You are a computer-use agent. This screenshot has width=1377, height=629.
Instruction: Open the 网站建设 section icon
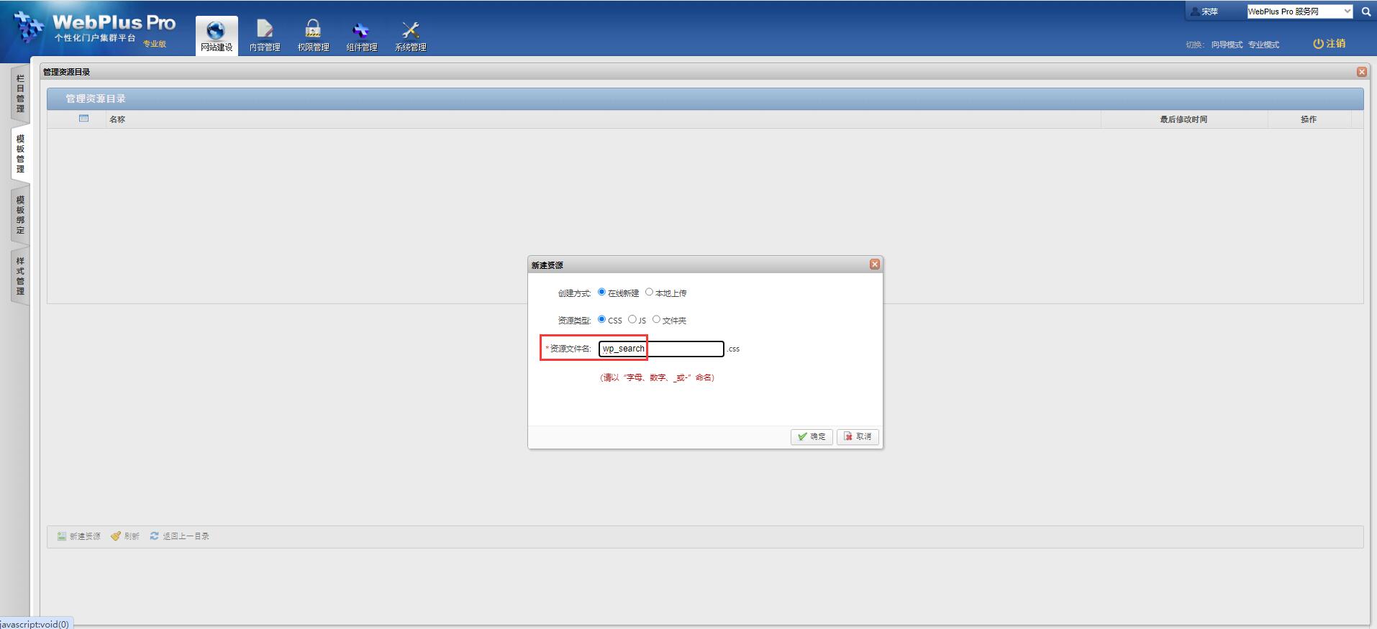pos(216,30)
